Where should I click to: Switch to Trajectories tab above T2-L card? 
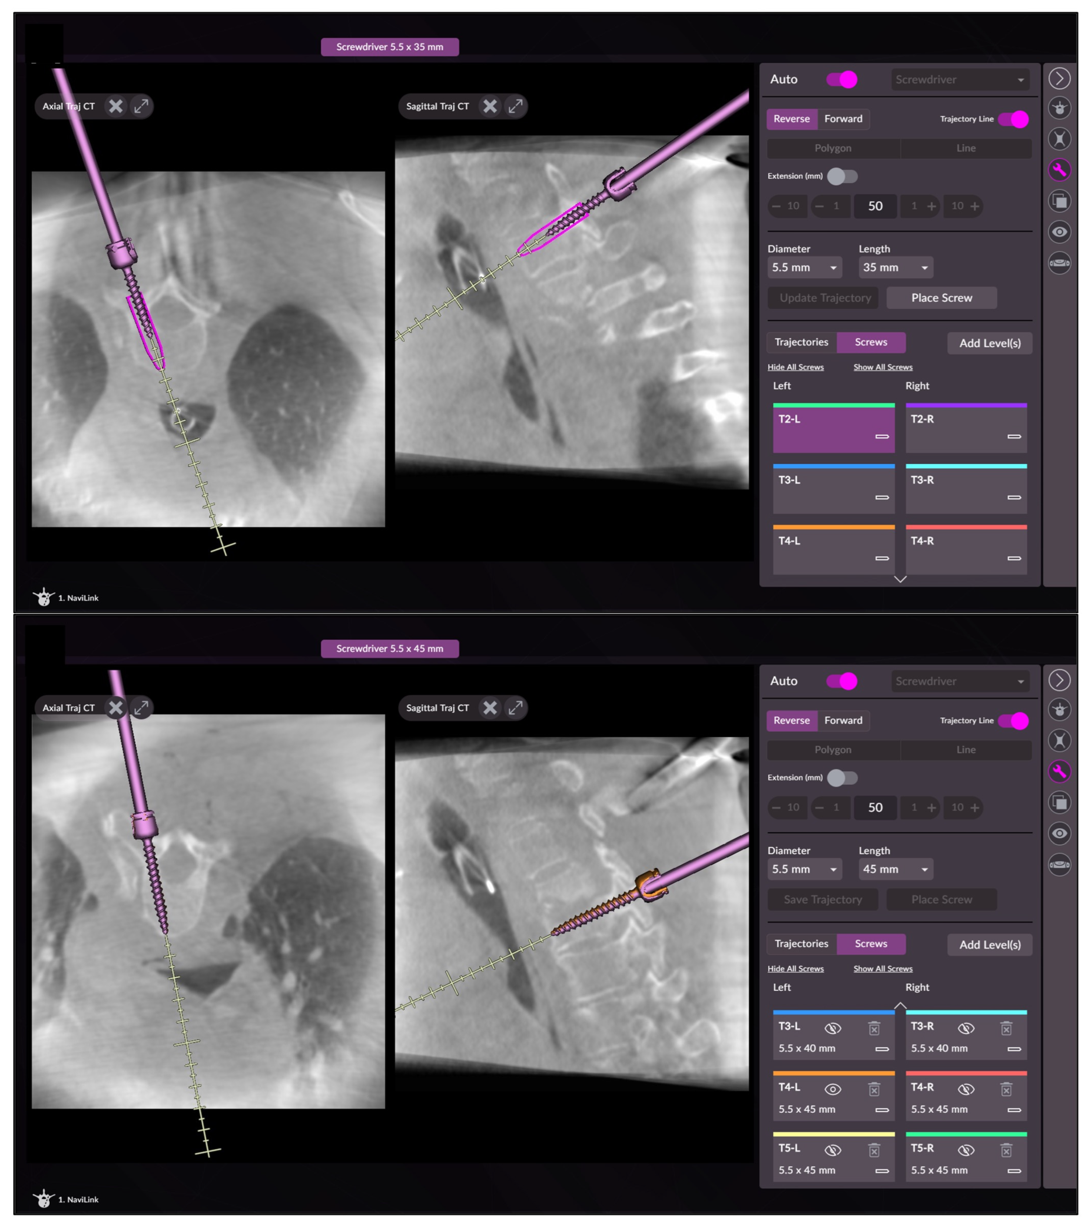[x=801, y=342]
